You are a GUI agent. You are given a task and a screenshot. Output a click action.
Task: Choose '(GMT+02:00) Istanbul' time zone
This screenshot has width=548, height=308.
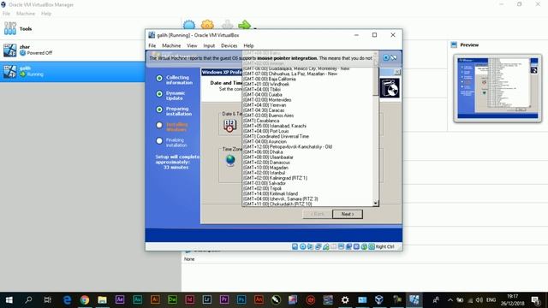[265, 173]
